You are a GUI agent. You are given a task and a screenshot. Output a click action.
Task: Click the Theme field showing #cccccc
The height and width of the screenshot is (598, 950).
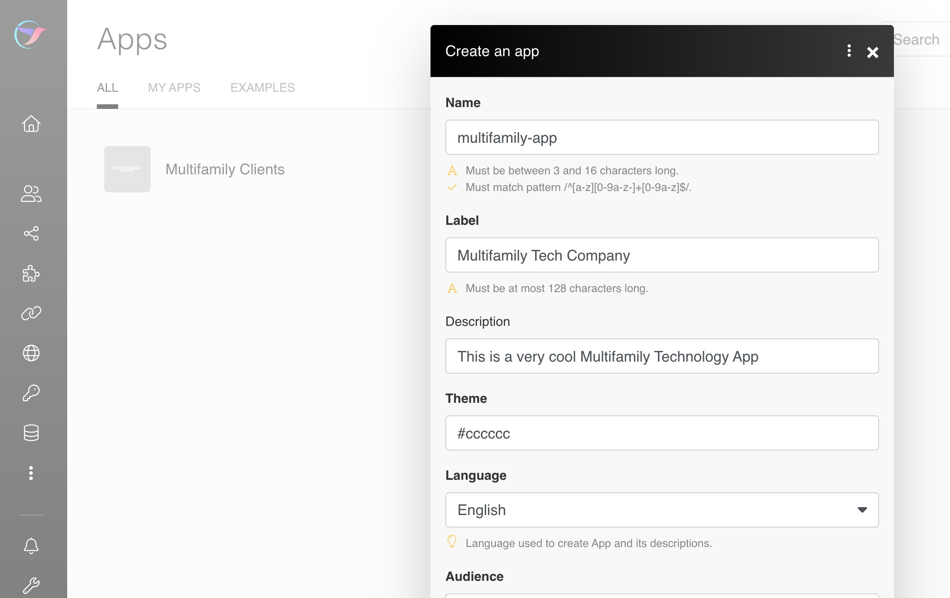coord(662,433)
